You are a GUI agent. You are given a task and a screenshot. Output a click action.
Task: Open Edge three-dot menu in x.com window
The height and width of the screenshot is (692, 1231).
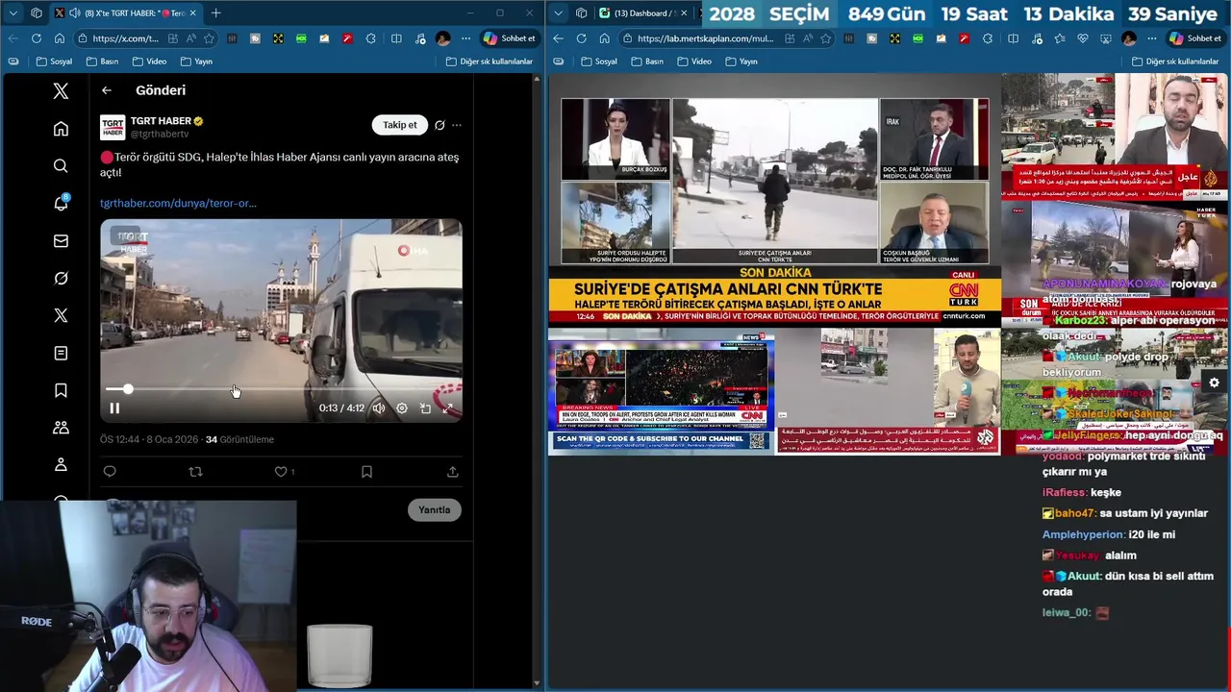pyautogui.click(x=465, y=38)
